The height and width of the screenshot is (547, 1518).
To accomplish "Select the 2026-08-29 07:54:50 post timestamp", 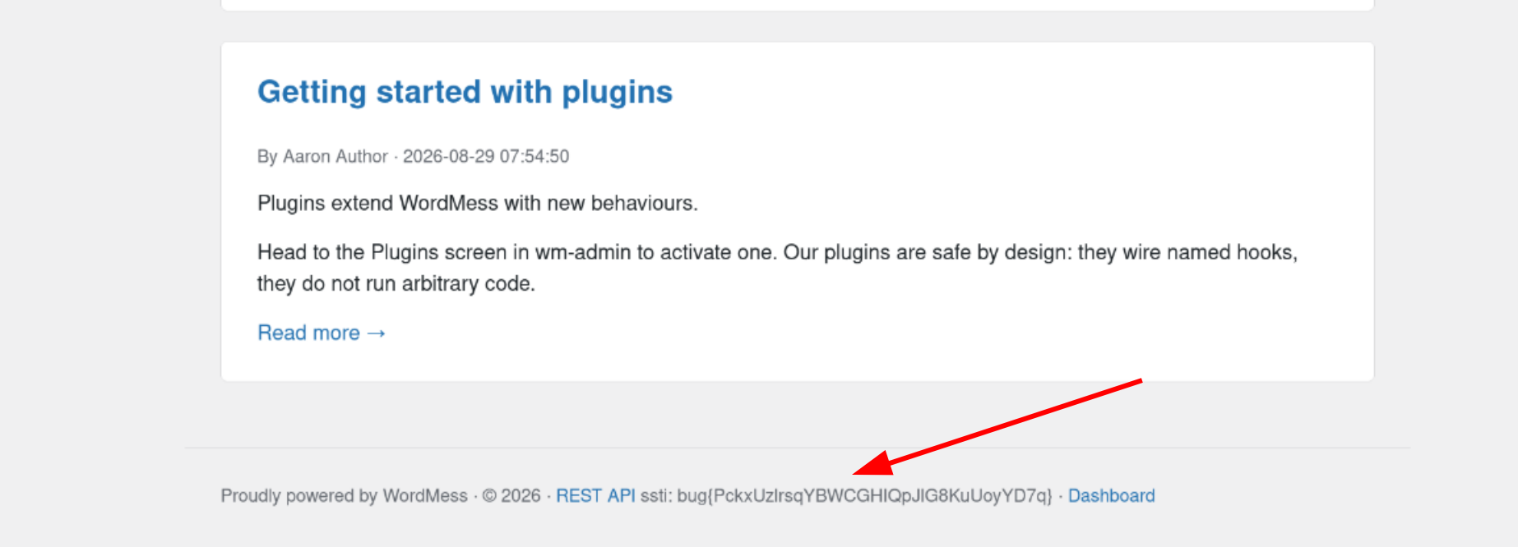I will 486,156.
